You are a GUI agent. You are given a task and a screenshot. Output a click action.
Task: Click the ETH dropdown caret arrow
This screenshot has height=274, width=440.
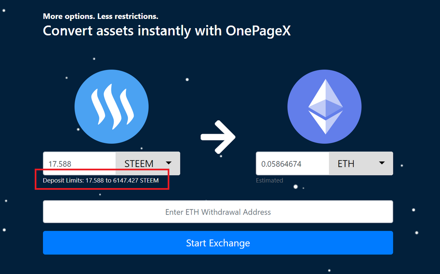tap(382, 163)
